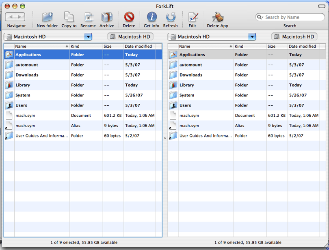Click the Copy to toolbar icon

pyautogui.click(x=69, y=17)
